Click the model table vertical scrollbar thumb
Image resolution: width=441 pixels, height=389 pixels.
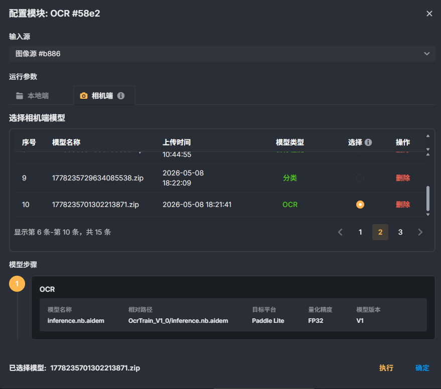428,198
